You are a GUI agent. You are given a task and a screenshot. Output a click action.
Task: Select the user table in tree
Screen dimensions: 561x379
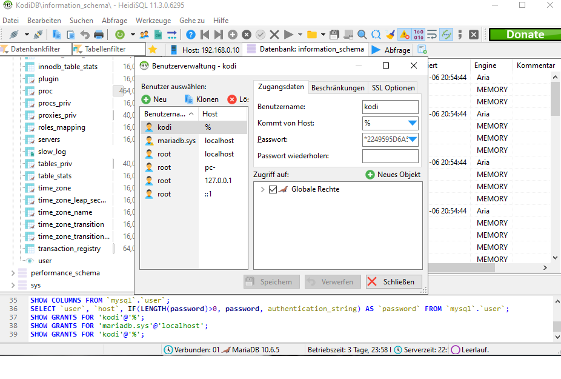[45, 261]
